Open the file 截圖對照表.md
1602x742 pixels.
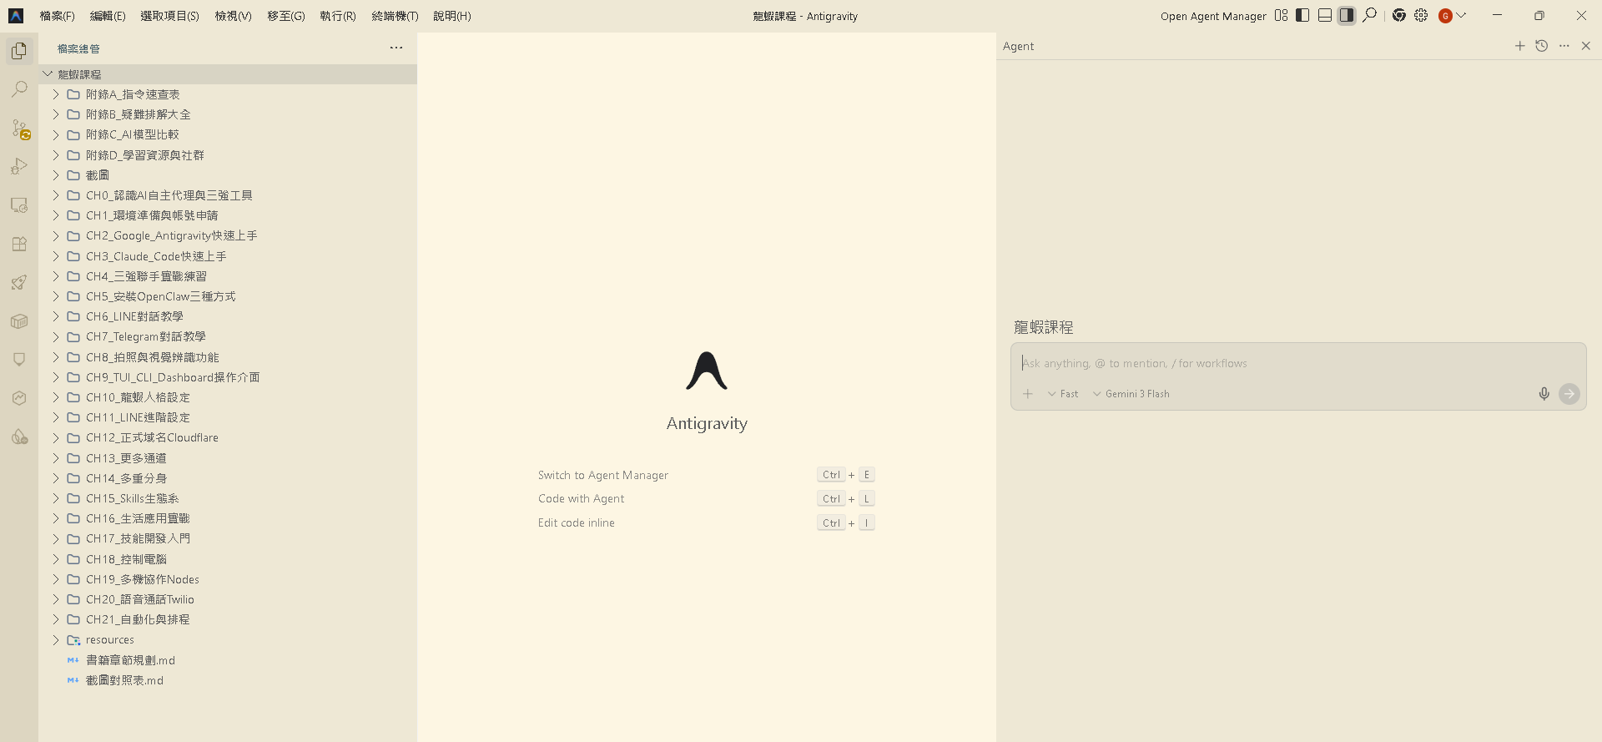coord(228,680)
